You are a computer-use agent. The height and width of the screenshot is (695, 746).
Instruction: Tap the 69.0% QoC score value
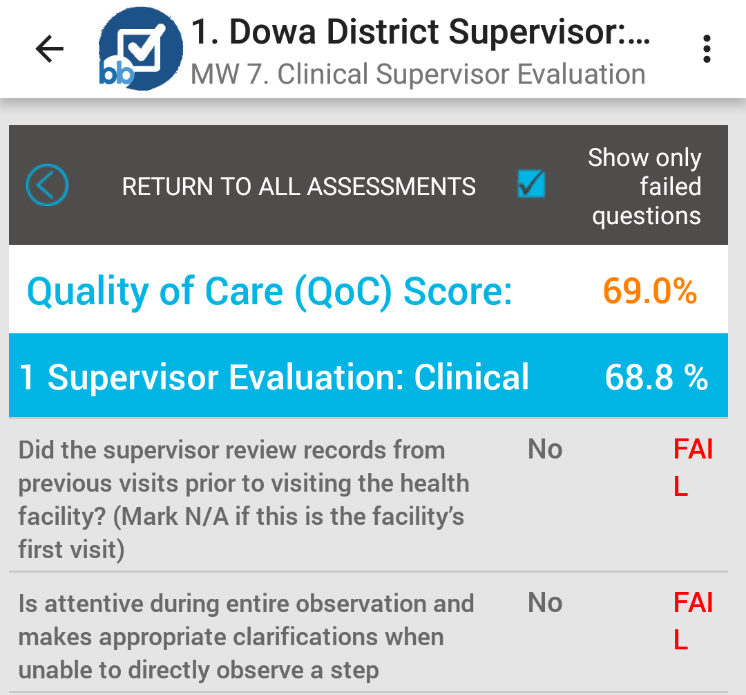click(650, 290)
